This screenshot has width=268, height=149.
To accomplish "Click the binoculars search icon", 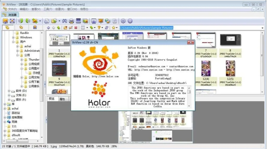I will point(64,21).
